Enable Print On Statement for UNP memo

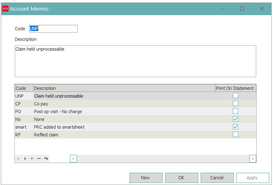[x=235, y=96]
